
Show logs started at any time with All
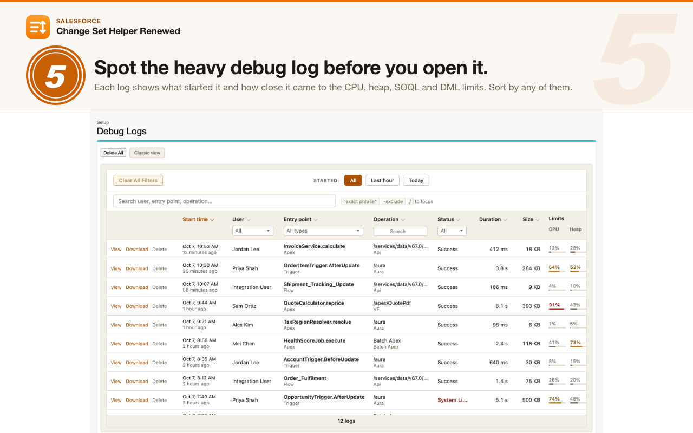pyautogui.click(x=353, y=180)
